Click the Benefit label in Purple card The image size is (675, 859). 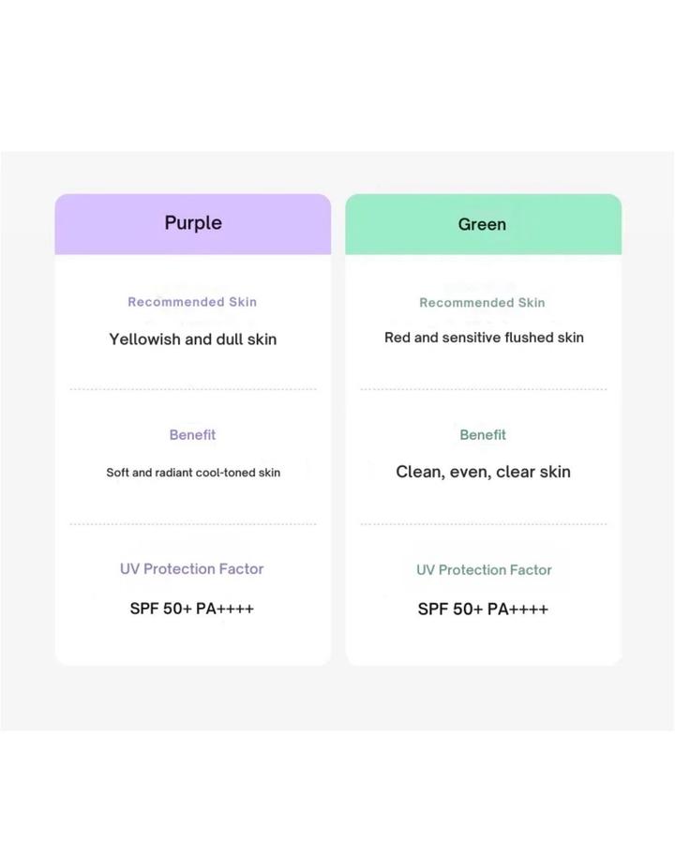192,435
